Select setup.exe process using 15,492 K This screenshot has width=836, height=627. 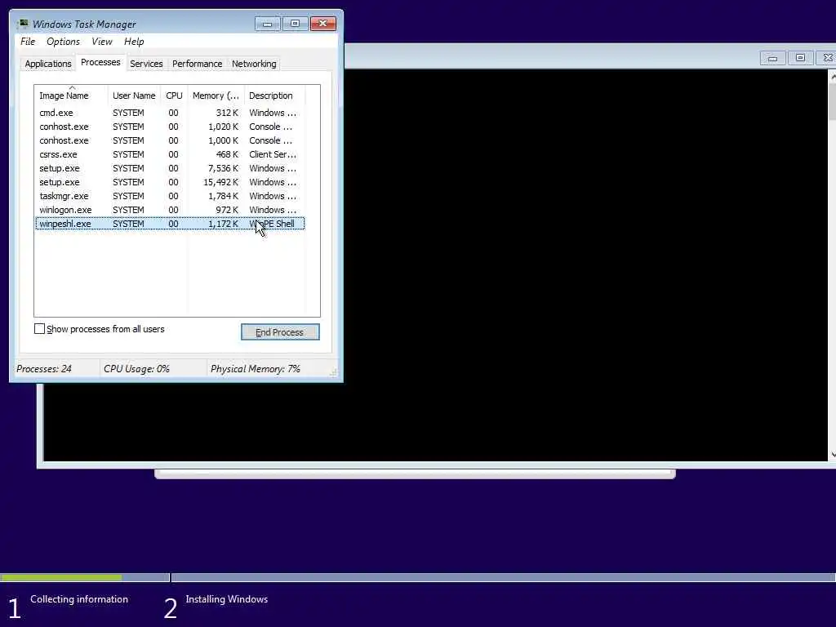coord(170,182)
